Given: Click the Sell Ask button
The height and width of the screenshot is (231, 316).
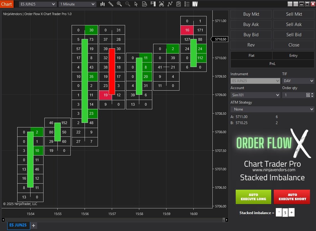Looking at the screenshot, I should (x=294, y=24).
